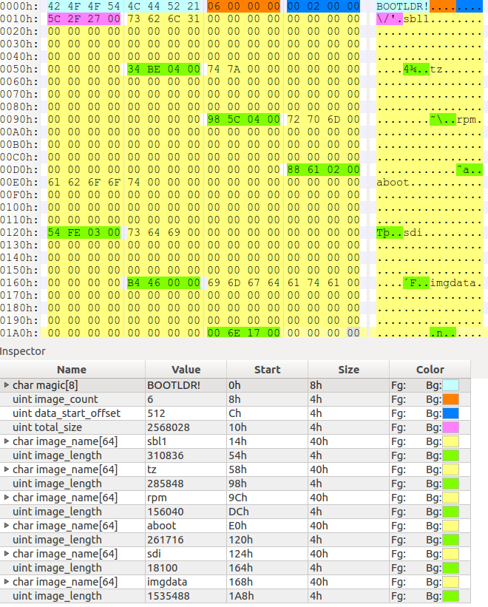Click the hex address 0000h

[x=19, y=6]
